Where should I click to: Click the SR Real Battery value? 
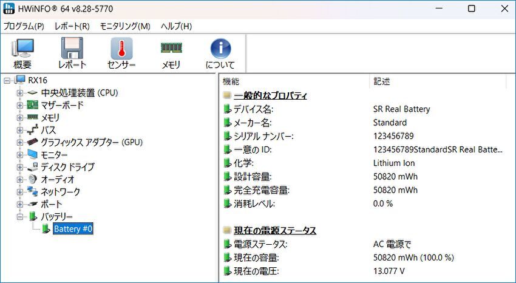coord(401,109)
